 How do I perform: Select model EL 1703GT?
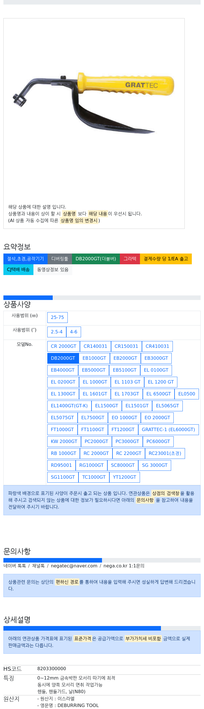127,394
